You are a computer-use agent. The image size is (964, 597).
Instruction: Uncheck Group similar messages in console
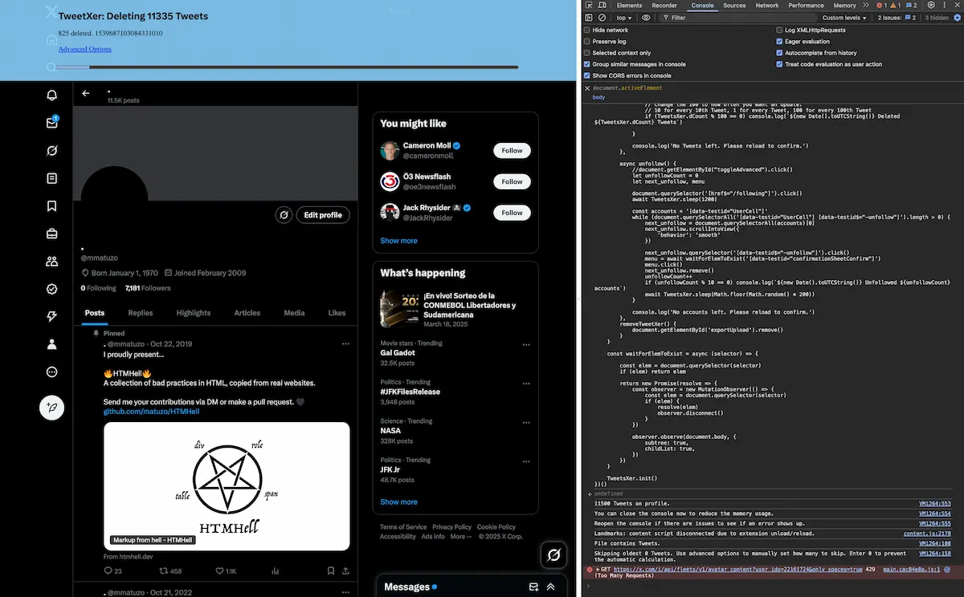click(587, 64)
